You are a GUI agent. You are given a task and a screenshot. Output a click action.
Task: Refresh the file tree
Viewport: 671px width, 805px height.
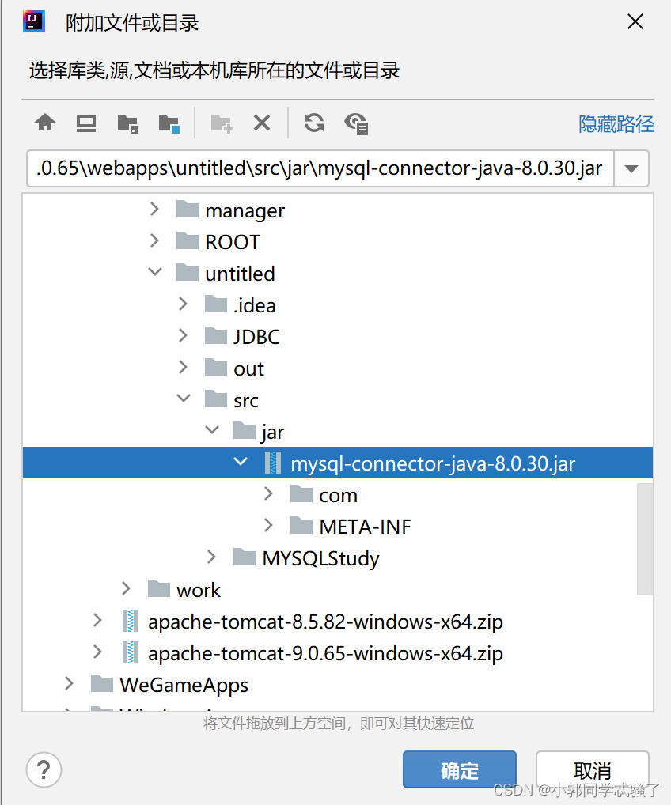pyautogui.click(x=313, y=123)
